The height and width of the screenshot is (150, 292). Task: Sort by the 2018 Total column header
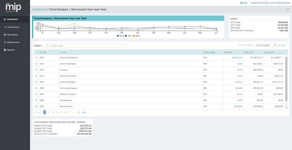point(233,52)
